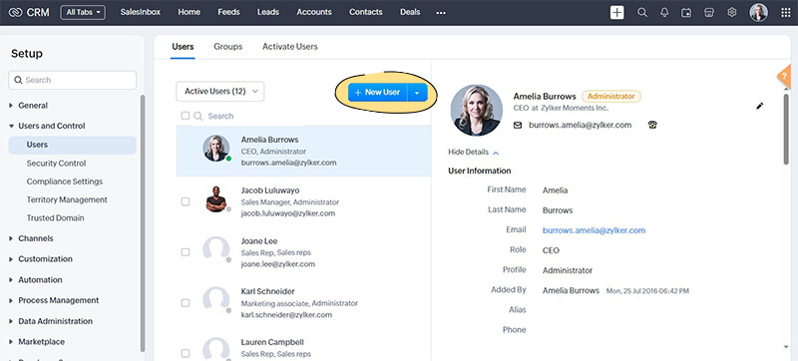This screenshot has height=361, width=798.
Task: Open the notifications bell icon
Action: pos(664,13)
